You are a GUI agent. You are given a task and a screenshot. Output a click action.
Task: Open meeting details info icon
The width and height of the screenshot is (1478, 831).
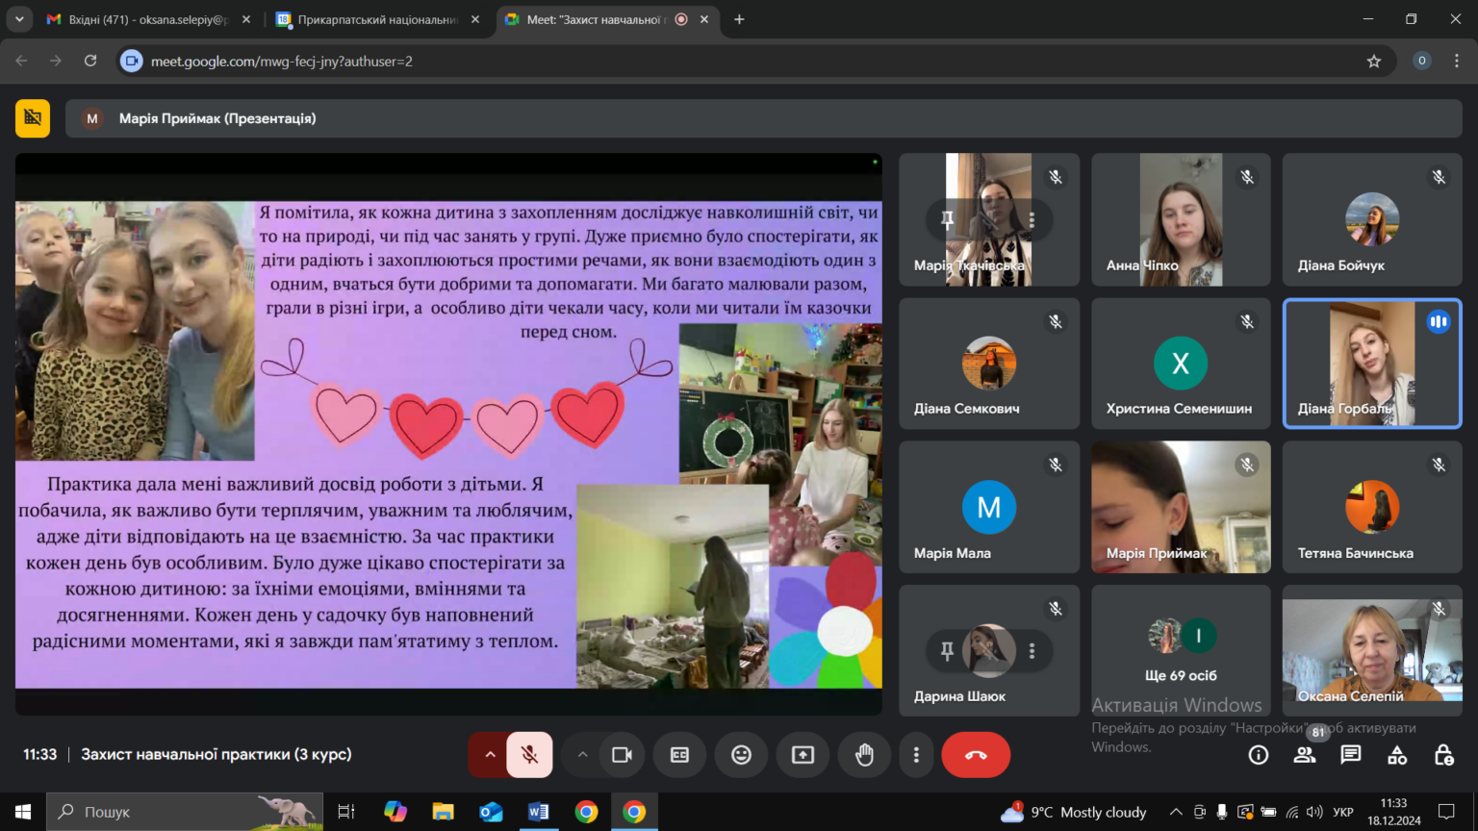[x=1258, y=755]
